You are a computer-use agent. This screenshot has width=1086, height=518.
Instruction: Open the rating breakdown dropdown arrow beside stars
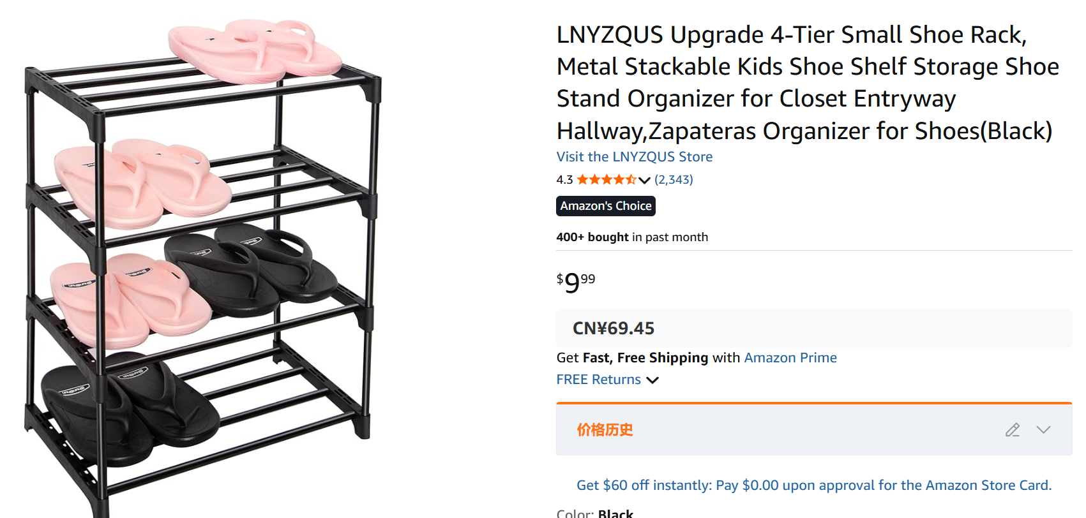point(644,181)
